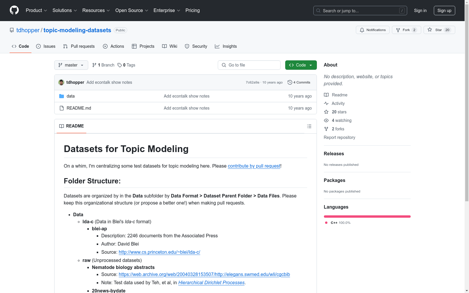Open Hierarchical Dirichlet Processes link
The image size is (469, 293).
[x=211, y=282]
